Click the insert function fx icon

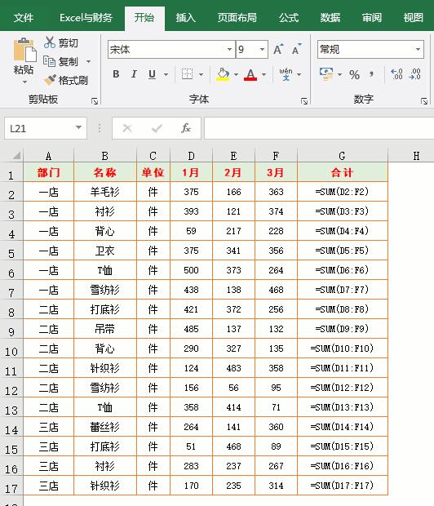pyautogui.click(x=186, y=128)
